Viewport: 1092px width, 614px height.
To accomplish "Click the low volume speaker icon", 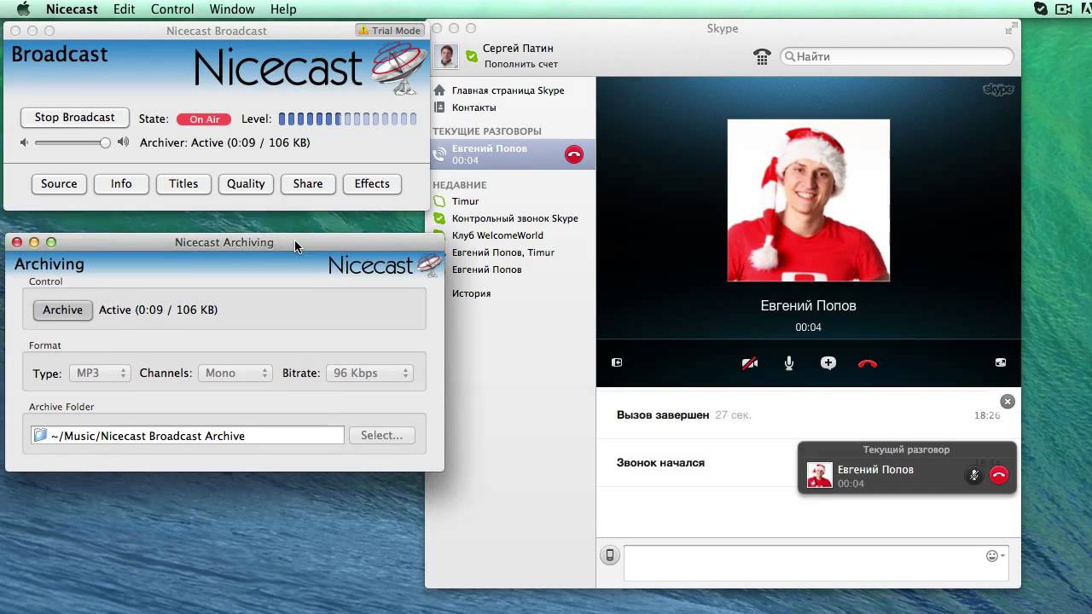I will [x=25, y=142].
